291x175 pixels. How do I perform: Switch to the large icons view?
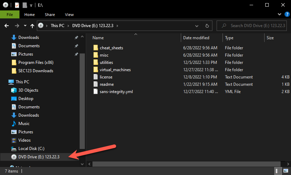click(285, 171)
